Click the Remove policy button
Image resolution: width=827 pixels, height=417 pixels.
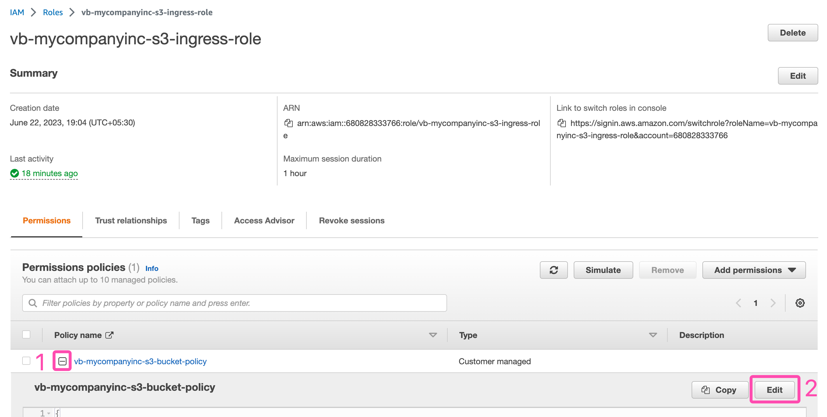667,270
